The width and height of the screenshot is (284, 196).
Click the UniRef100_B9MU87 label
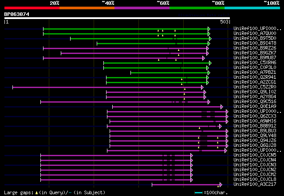click(x=255, y=58)
